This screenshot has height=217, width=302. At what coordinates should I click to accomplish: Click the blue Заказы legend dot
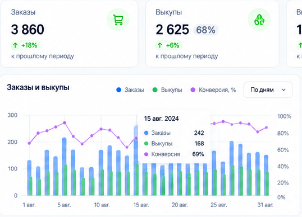point(119,90)
